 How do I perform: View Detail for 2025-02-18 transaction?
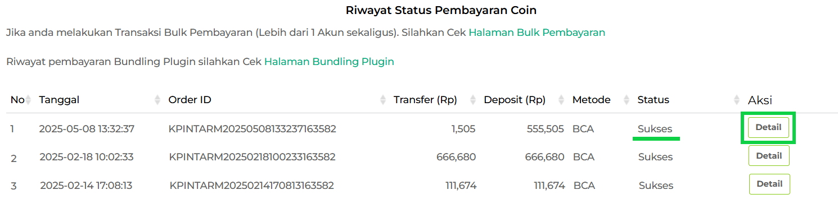point(769,156)
